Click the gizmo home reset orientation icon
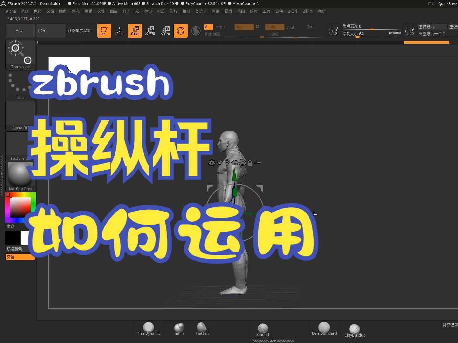Screen dimensions: 458x343 [235, 163]
